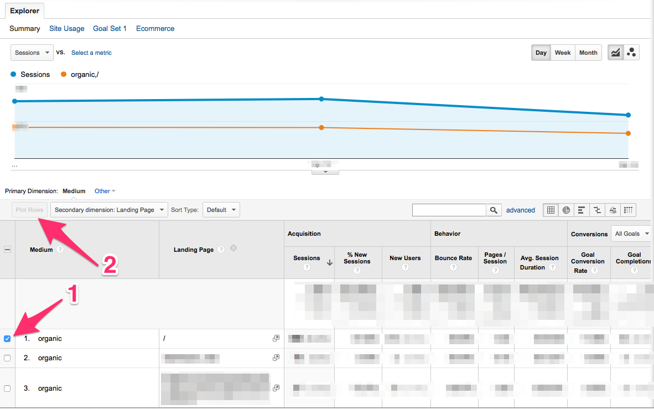Switch to Site Usage view
This screenshot has height=409, width=654.
click(67, 28)
